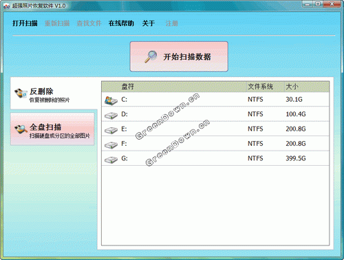Click the E: row 200.8G size
This screenshot has height=260, width=344.
click(296, 129)
